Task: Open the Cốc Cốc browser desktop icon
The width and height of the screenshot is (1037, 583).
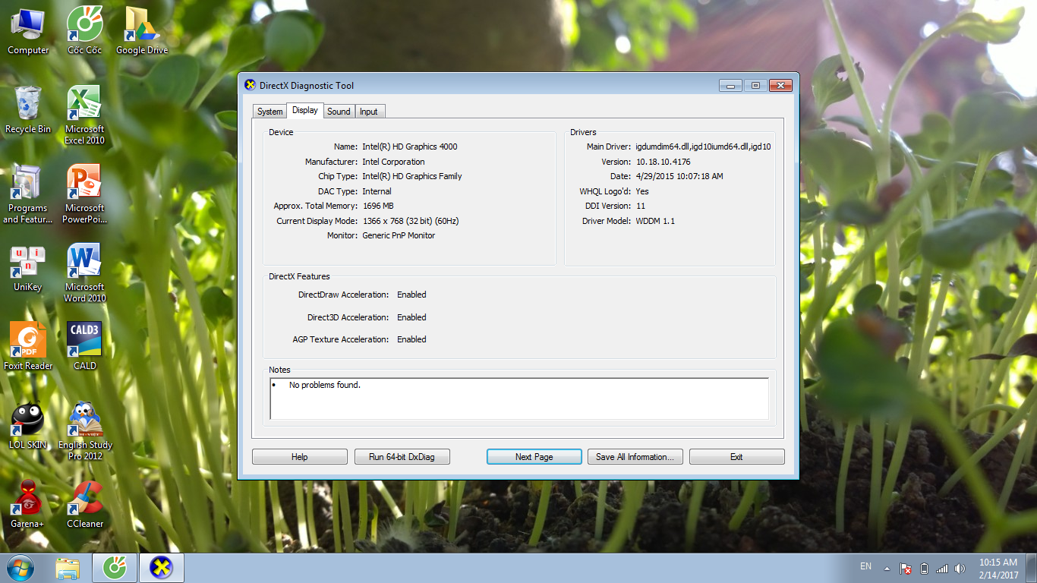Action: [84, 25]
